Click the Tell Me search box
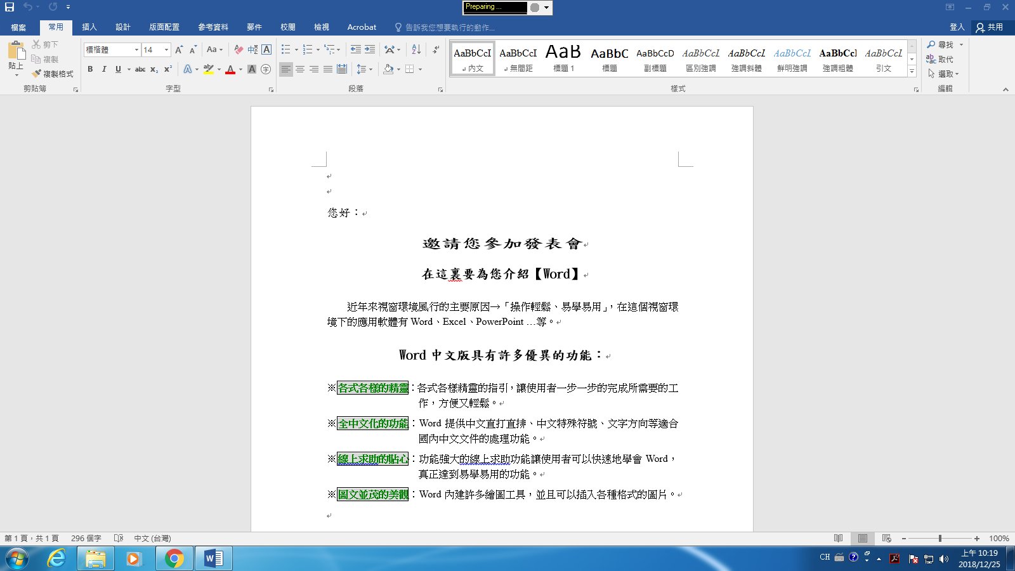This screenshot has width=1015, height=571. coord(445,27)
